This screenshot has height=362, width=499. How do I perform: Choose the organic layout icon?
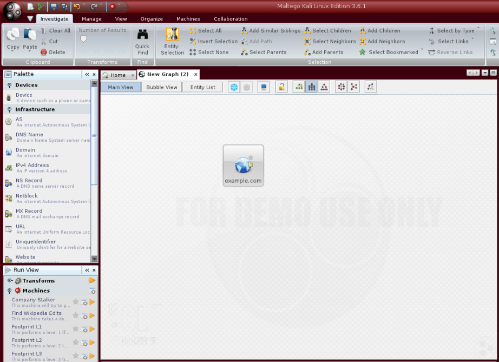coord(354,87)
